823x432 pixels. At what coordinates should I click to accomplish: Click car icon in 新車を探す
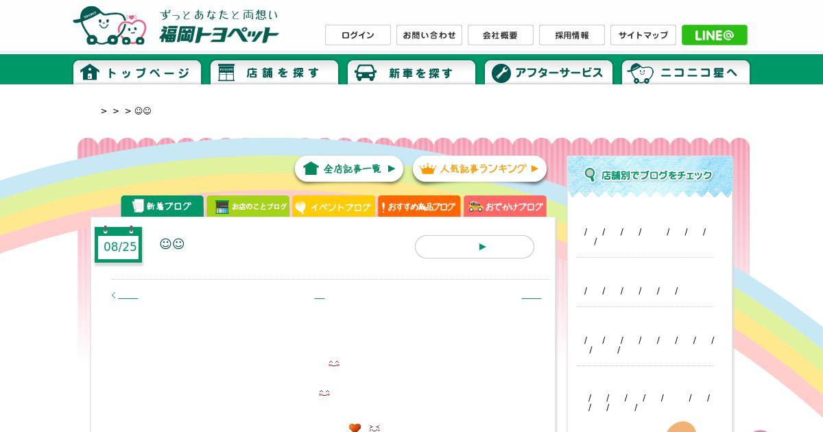pyautogui.click(x=365, y=73)
